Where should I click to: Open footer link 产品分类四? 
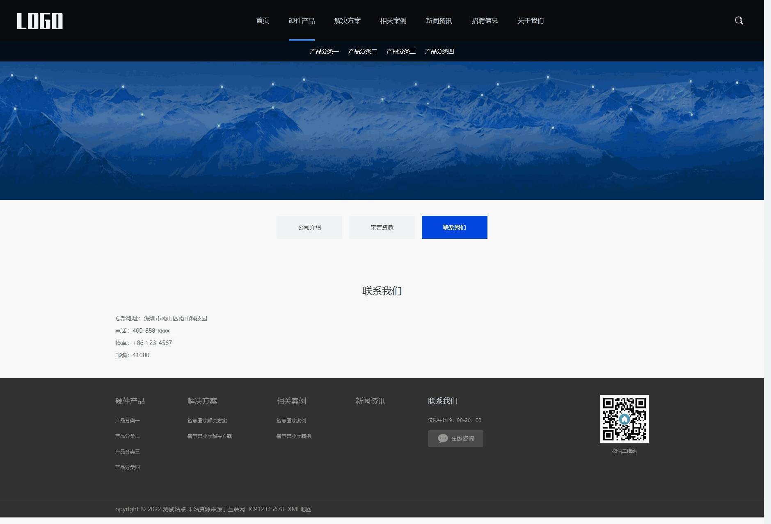128,467
